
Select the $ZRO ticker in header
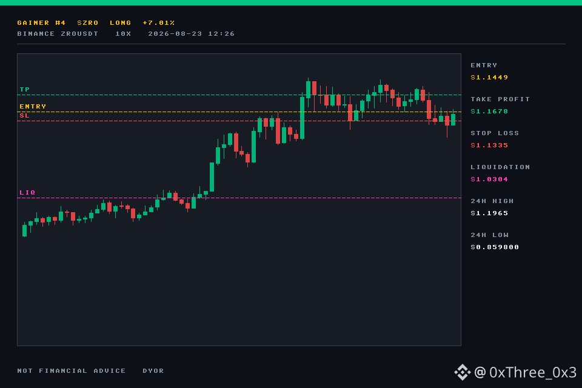87,22
